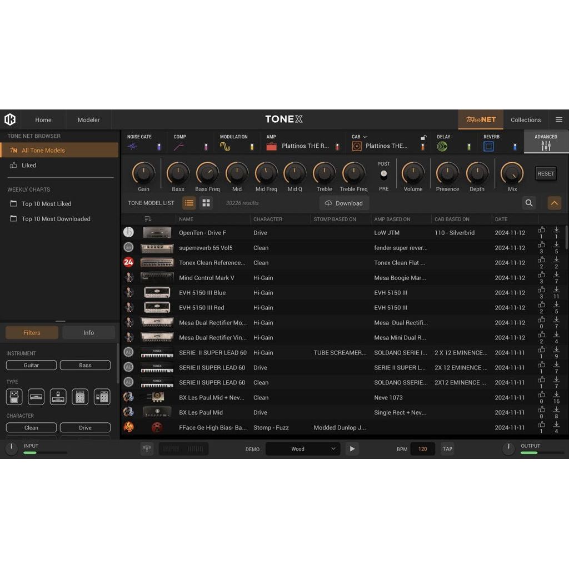Open the Wood demo dropdown
The width and height of the screenshot is (569, 569).
click(303, 449)
